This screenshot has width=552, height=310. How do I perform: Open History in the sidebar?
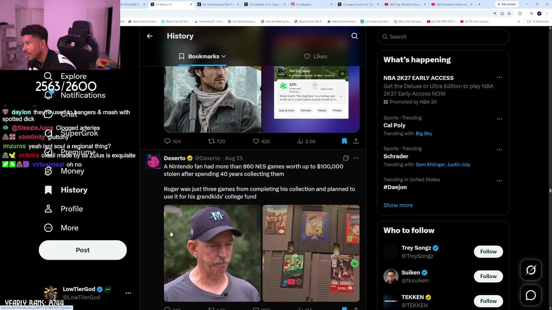coord(66,190)
